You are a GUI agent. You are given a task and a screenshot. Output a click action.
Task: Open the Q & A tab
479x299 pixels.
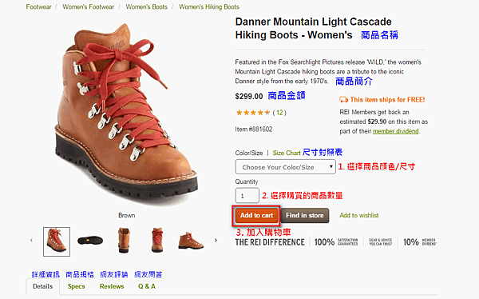(147, 286)
